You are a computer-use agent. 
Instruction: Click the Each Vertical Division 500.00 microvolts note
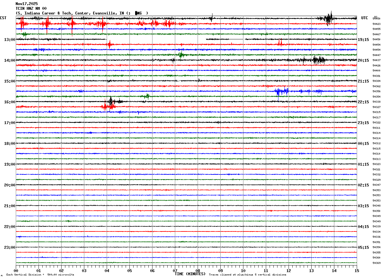[x=40, y=275]
